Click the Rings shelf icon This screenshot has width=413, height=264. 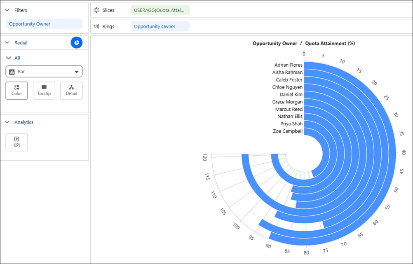(x=97, y=27)
